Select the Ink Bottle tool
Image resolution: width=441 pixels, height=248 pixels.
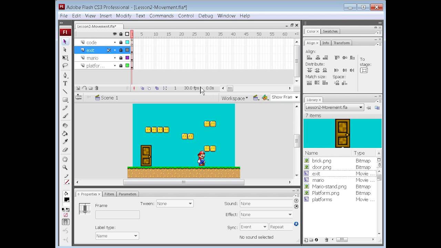pyautogui.click(x=65, y=125)
